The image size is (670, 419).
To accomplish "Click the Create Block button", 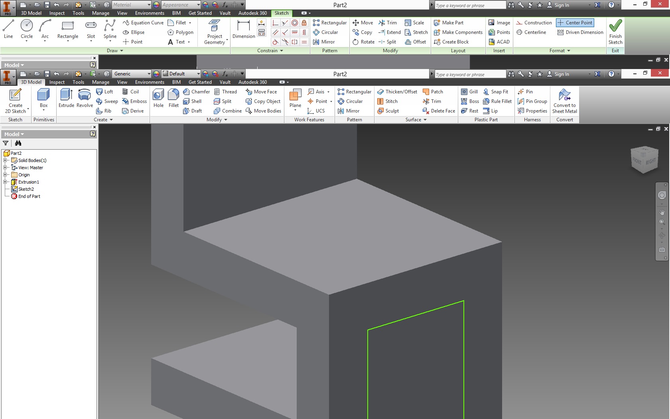I will [x=451, y=42].
